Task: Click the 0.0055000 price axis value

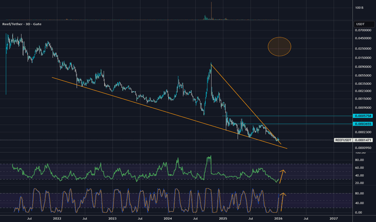Action: 363,75
